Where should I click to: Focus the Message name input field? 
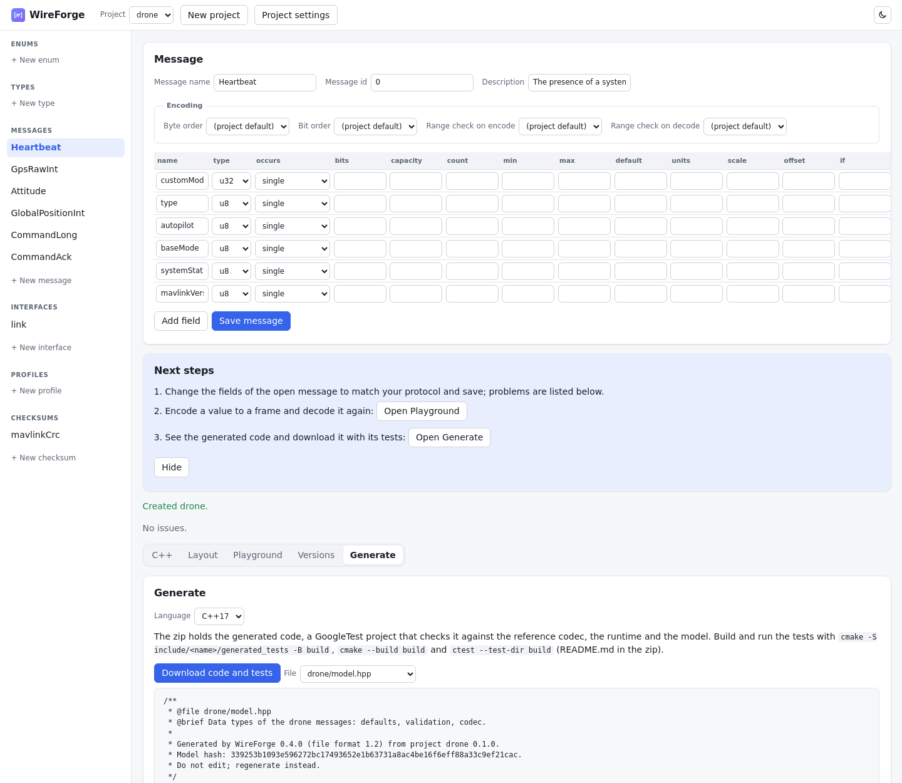[x=265, y=83]
